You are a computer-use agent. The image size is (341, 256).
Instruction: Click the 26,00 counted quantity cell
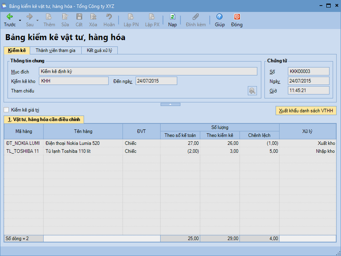(x=220, y=143)
